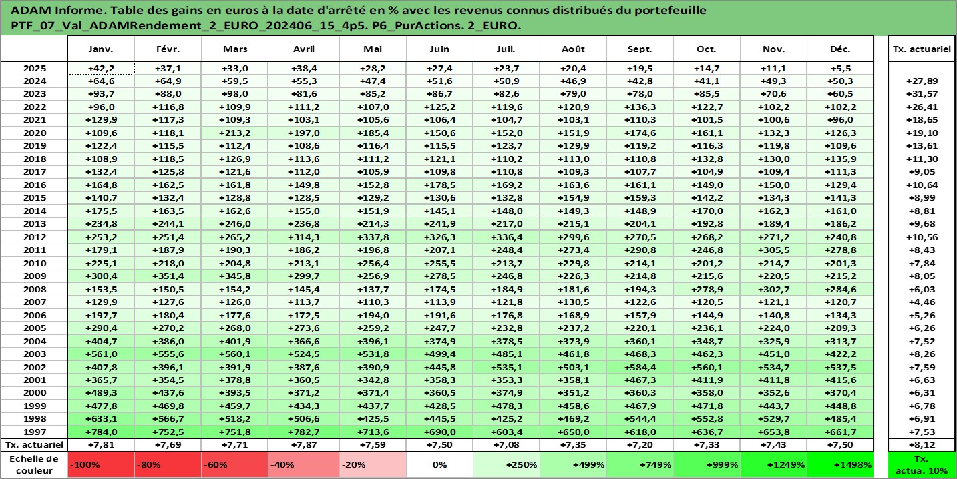Select the 'Avril' column header

(x=304, y=49)
